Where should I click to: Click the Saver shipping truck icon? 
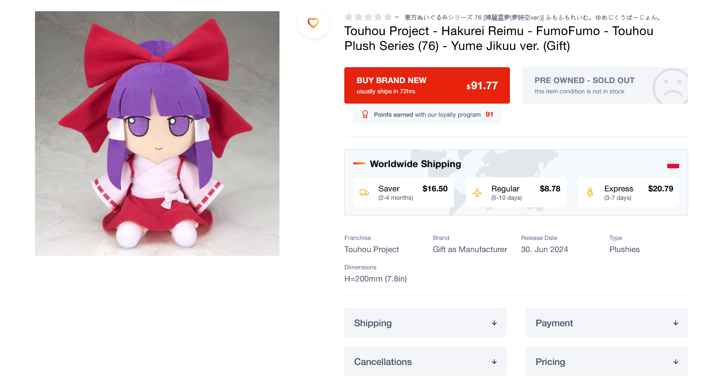(x=364, y=192)
